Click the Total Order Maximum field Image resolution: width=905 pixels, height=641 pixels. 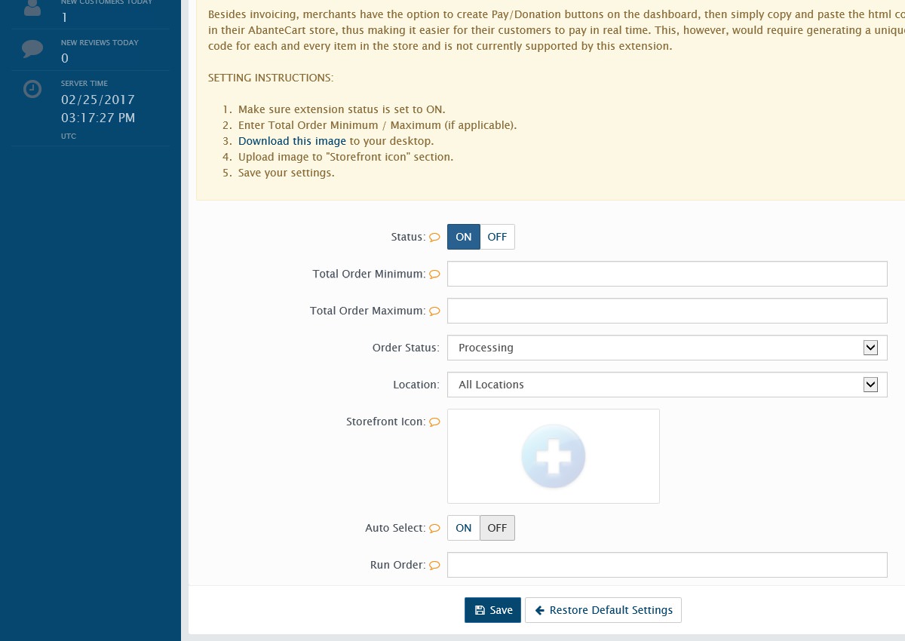tap(667, 311)
